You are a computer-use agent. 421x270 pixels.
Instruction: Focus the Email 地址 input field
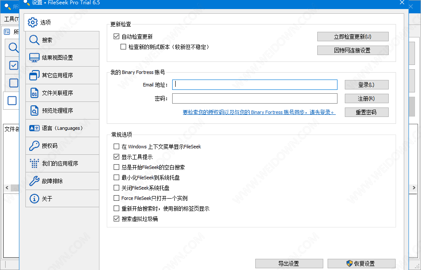[x=255, y=85]
